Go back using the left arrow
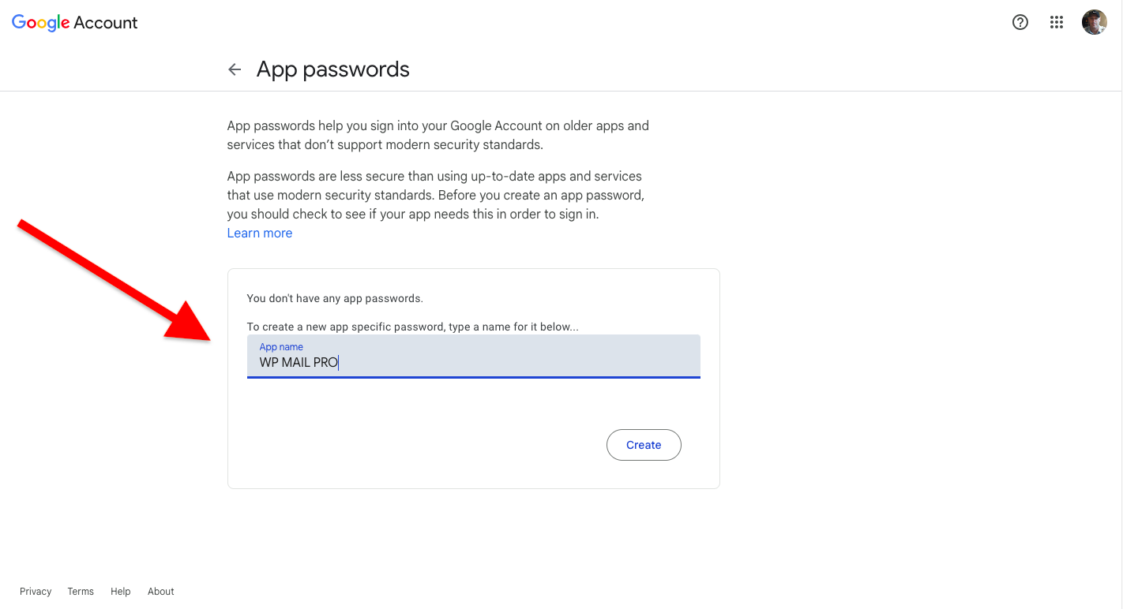The height and width of the screenshot is (609, 1123). click(235, 69)
